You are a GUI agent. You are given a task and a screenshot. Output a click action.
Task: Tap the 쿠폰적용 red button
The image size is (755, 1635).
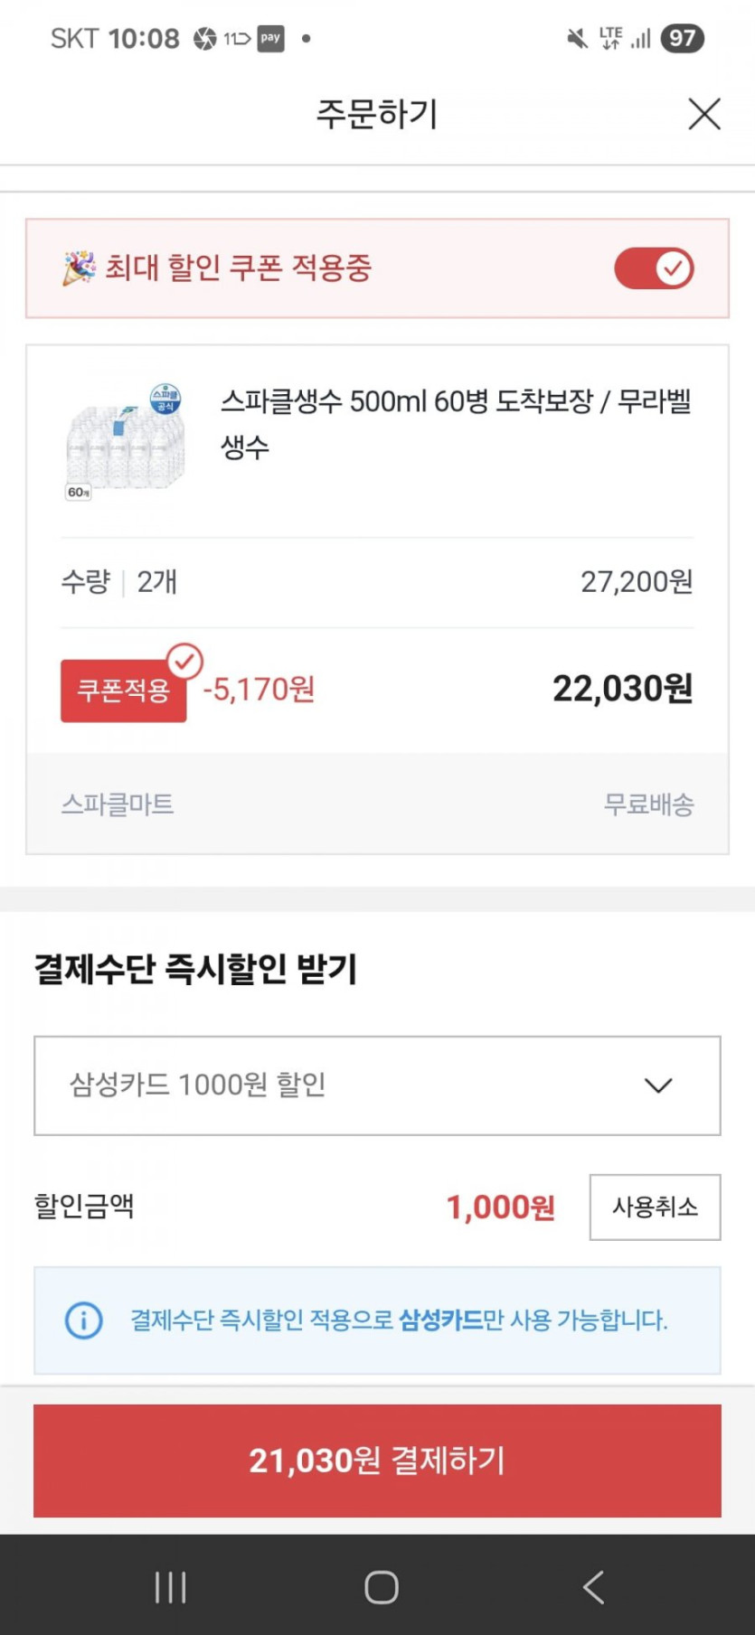(123, 691)
